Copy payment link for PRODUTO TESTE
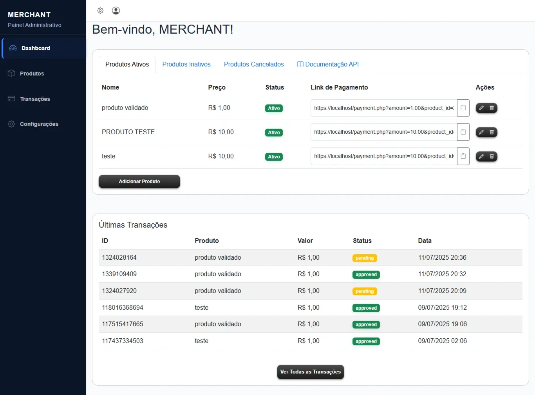 tap(463, 132)
